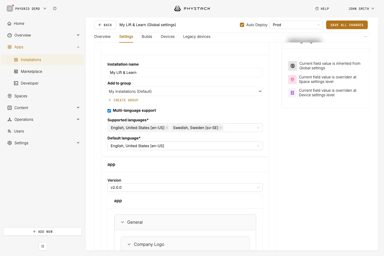Image resolution: width=384 pixels, height=256 pixels.
Task: Click the Users icon in sidebar
Action: pos(10,131)
